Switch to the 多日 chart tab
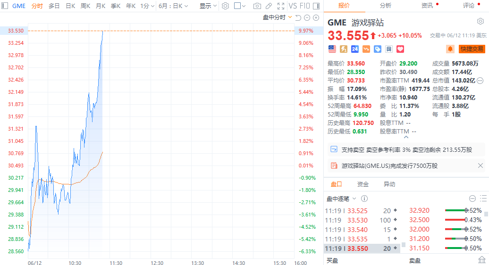The height and width of the screenshot is (265, 489). click(x=54, y=6)
